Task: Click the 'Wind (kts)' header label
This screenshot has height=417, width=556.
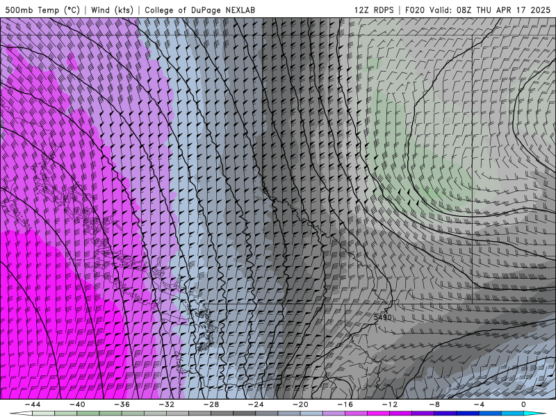Action: (x=112, y=10)
